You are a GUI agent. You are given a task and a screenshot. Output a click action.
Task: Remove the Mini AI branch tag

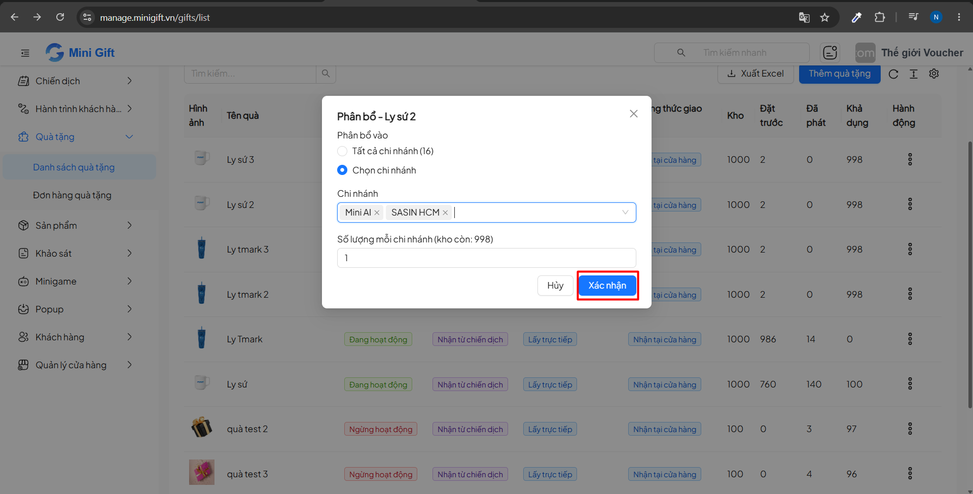pos(377,213)
